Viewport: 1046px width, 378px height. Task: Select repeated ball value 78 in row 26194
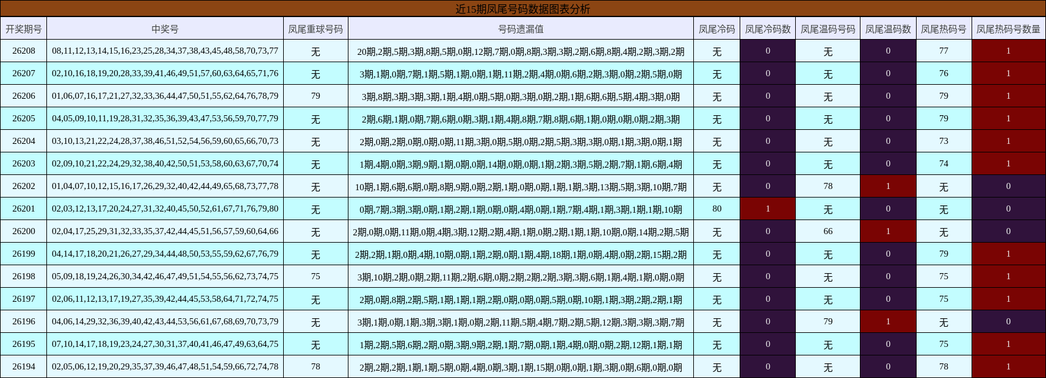pyautogui.click(x=316, y=367)
